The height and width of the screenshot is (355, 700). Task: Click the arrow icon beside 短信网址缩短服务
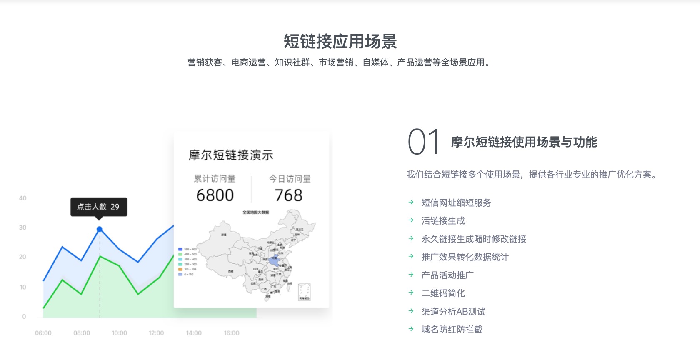(x=411, y=202)
